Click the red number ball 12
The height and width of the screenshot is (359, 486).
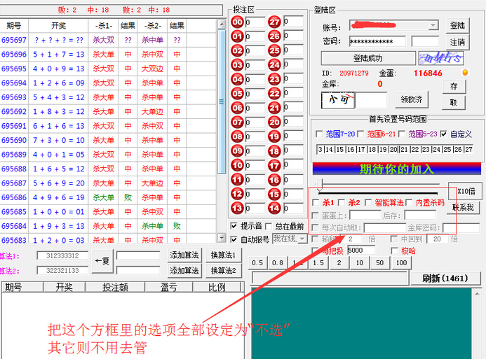point(238,194)
